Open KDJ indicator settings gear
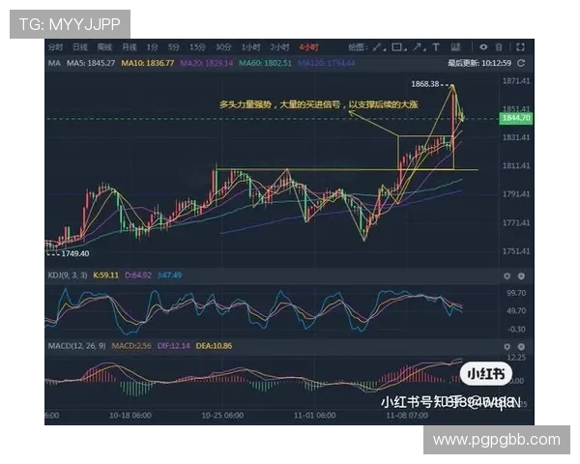580x464 pixels. 507,275
